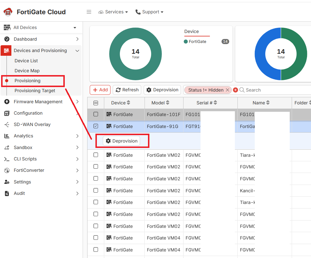Open Device Map page
This screenshot has width=311, height=258.
tap(27, 71)
